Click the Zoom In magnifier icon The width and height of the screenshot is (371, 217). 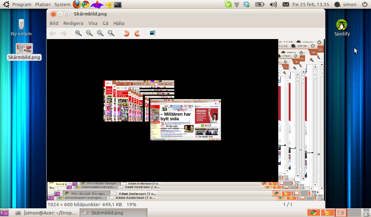coord(78,33)
